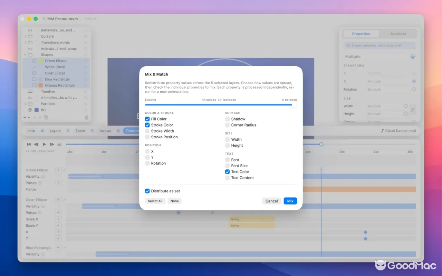This screenshot has height=276, width=442.
Task: Check the Corner Radius option
Action: click(228, 125)
